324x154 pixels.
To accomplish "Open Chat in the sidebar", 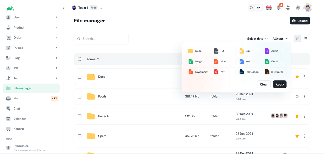I will 32,109.
